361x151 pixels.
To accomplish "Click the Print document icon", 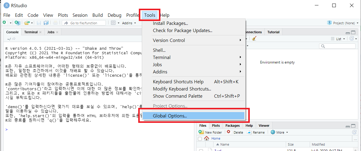I will 56,23.
